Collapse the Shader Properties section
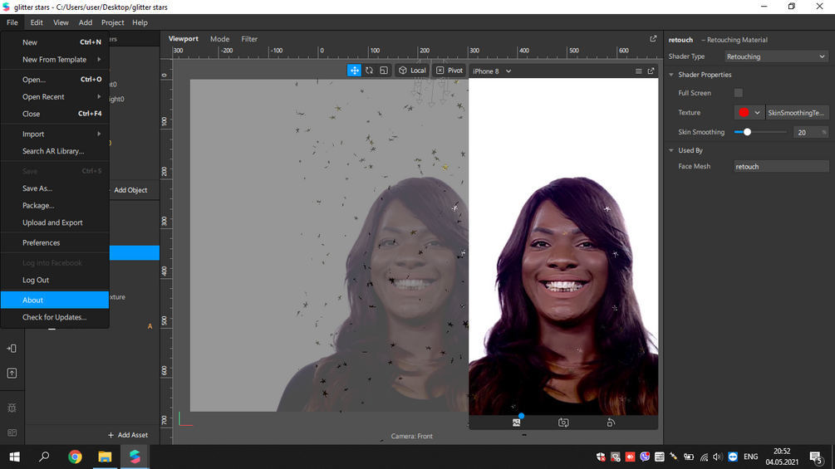 point(671,75)
